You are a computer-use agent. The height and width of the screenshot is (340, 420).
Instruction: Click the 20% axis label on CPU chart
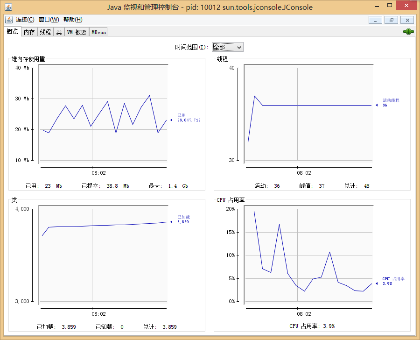pos(231,209)
